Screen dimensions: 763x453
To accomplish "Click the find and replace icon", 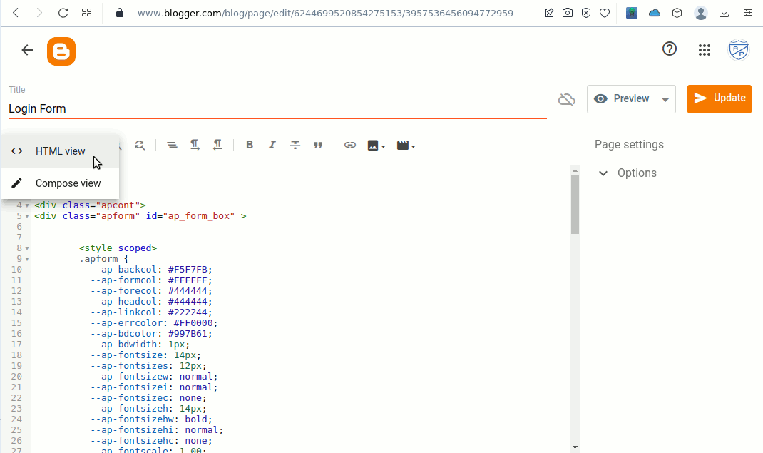I will [140, 145].
